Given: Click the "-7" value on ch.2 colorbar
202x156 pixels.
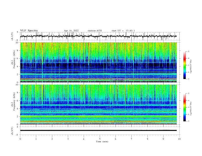Looking at the screenshot, I should tap(188, 121).
